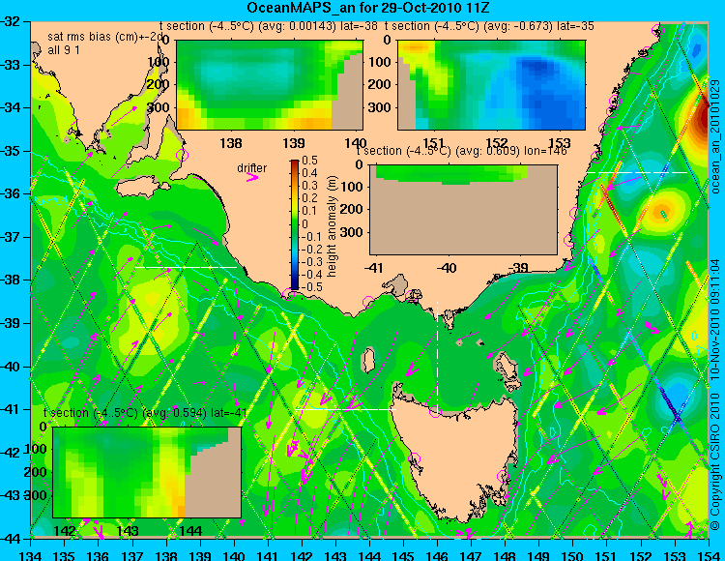Open the lon=146 temperature section inset plot
725x561 pixels.
pos(464,210)
